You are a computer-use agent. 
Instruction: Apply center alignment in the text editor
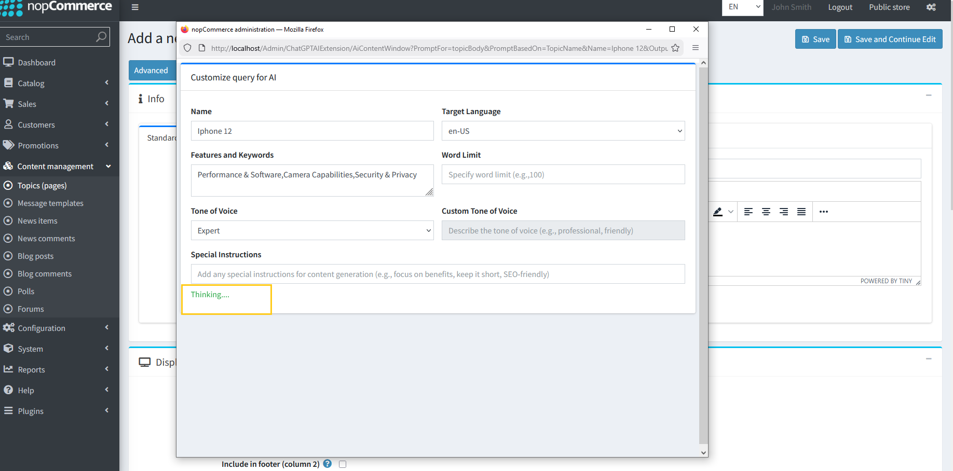[766, 212]
